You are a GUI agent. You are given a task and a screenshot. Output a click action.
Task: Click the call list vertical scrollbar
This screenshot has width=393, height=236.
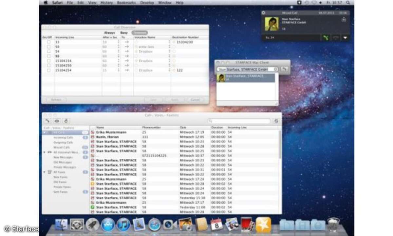click(x=280, y=144)
